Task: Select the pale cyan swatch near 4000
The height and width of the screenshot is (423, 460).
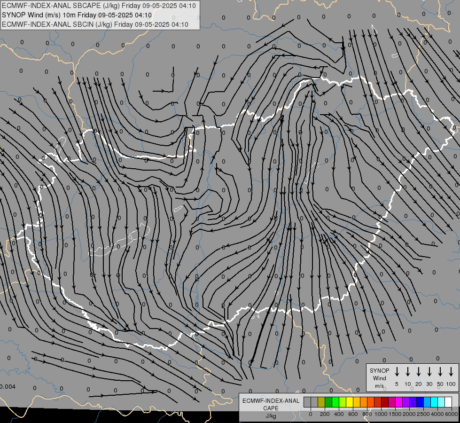Action: pos(441,402)
